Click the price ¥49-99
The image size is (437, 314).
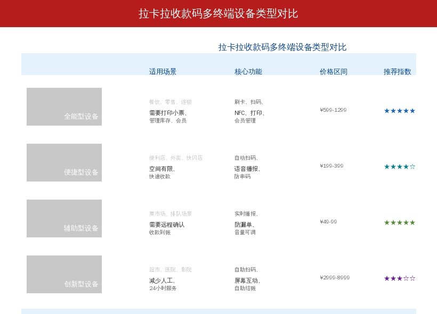[328, 222]
